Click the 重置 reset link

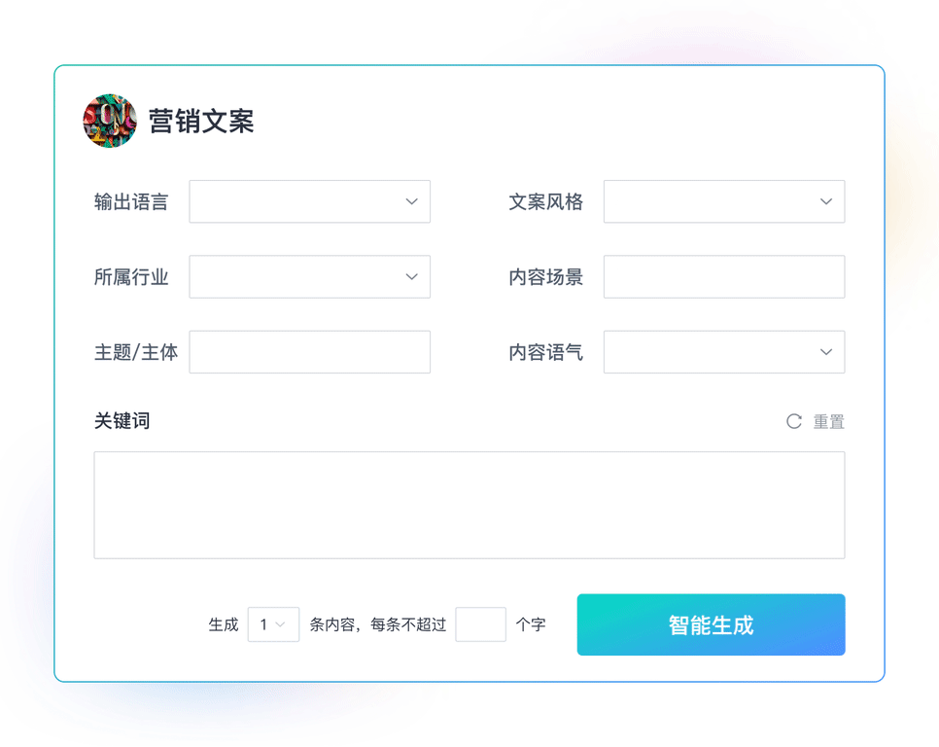(x=829, y=422)
